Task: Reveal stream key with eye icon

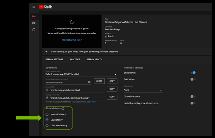Action: (89, 82)
